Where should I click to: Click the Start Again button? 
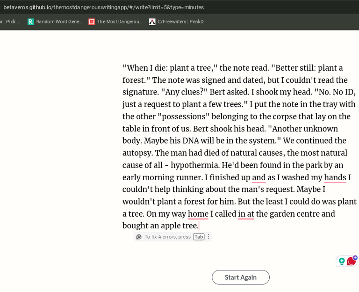pos(240,277)
